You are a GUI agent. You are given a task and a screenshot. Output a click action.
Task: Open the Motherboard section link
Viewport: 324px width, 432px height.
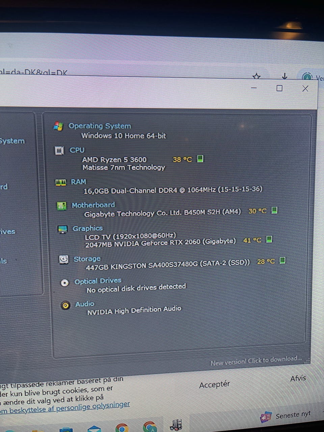(93, 205)
